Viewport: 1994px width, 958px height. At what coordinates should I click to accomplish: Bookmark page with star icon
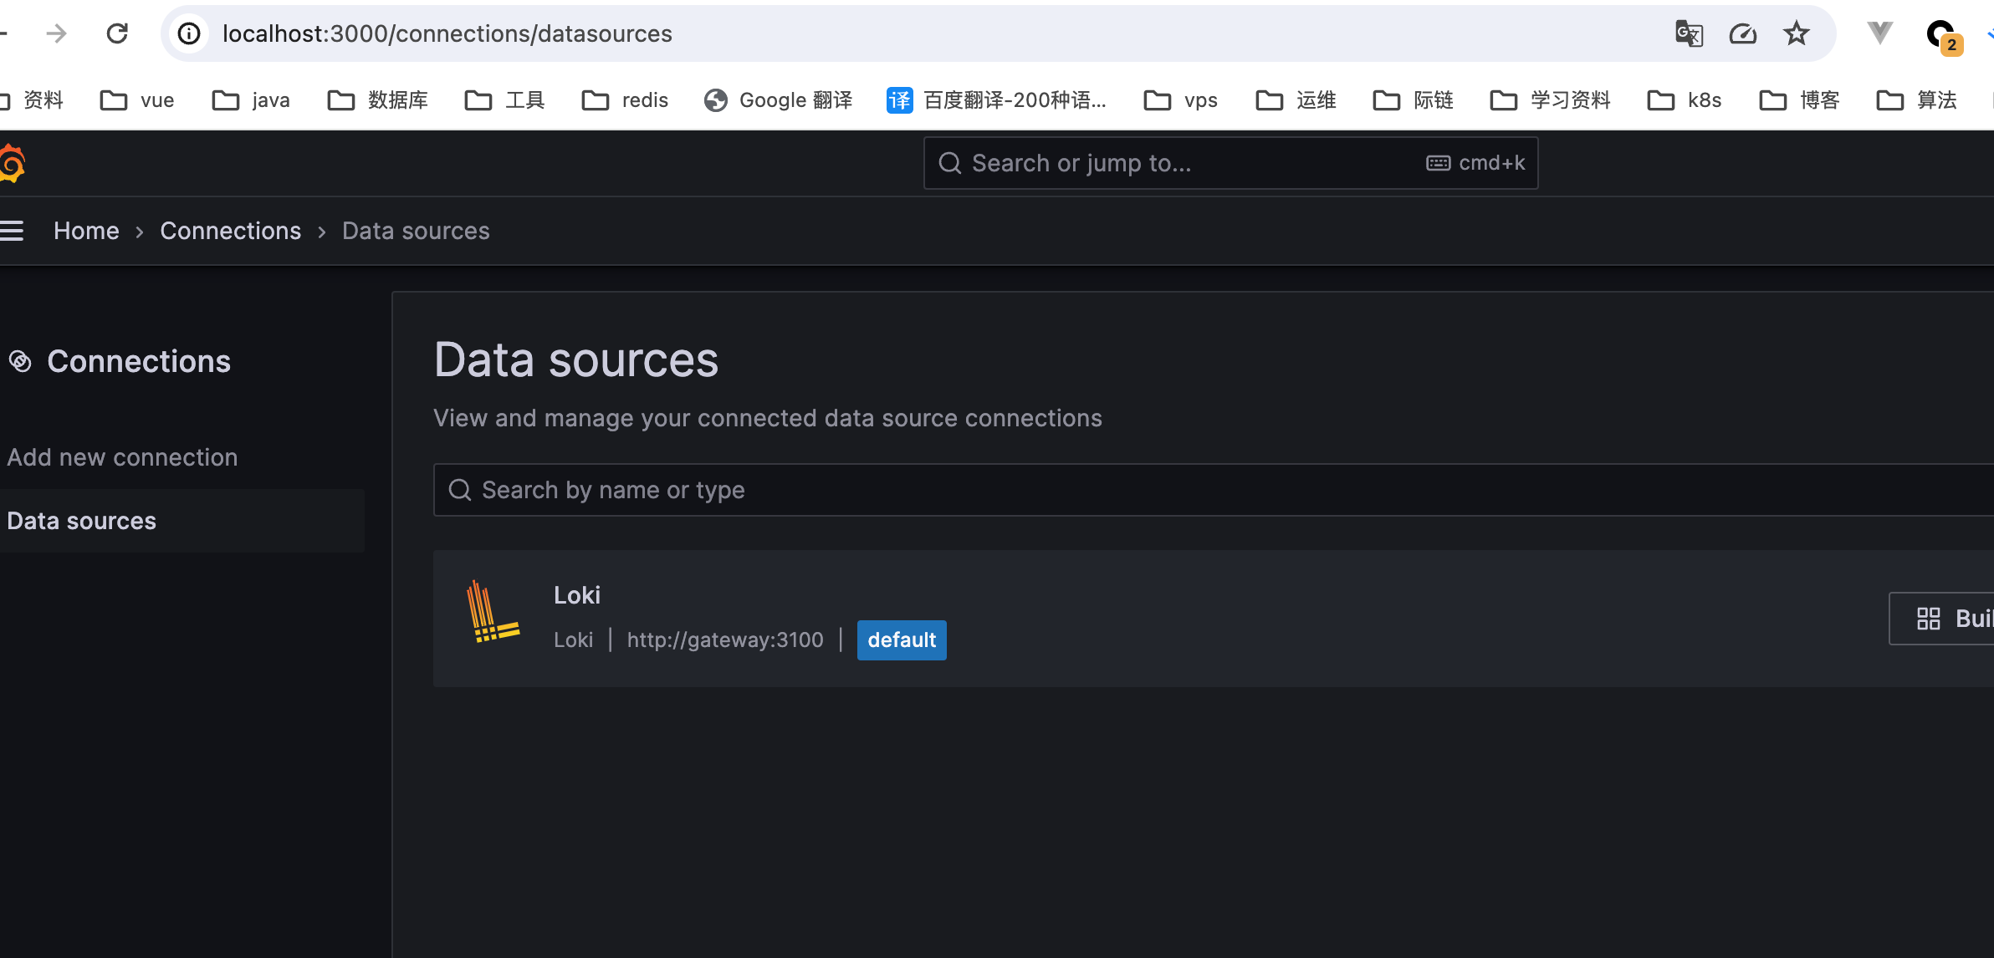pos(1796,33)
